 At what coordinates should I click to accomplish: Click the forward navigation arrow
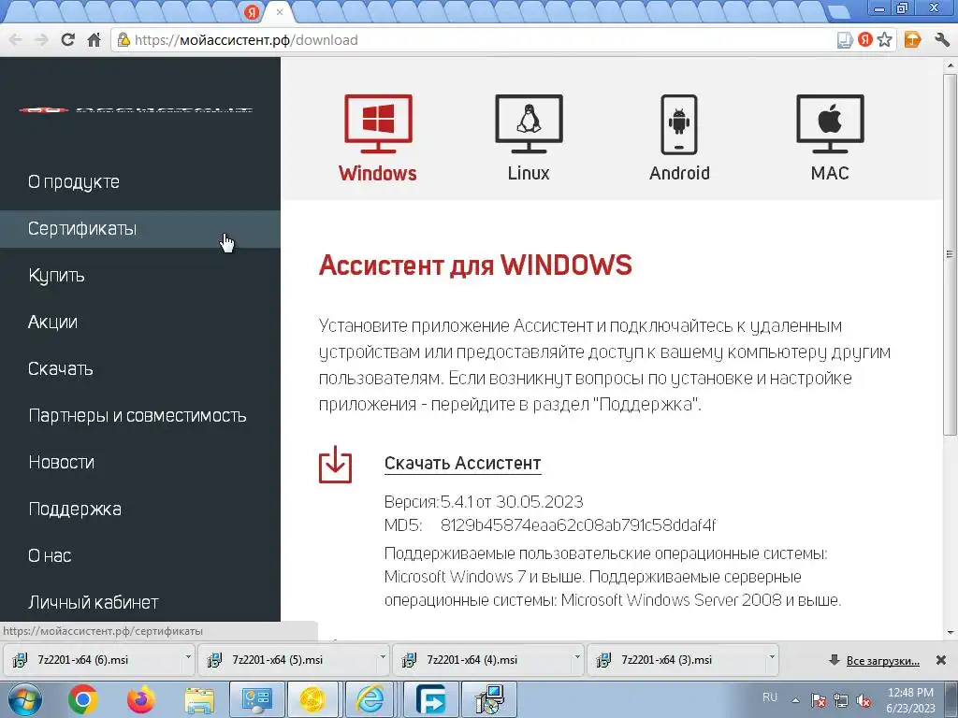coord(41,40)
